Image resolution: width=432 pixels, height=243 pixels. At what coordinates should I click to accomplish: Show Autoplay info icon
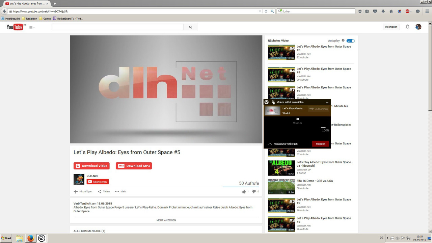coord(343,40)
